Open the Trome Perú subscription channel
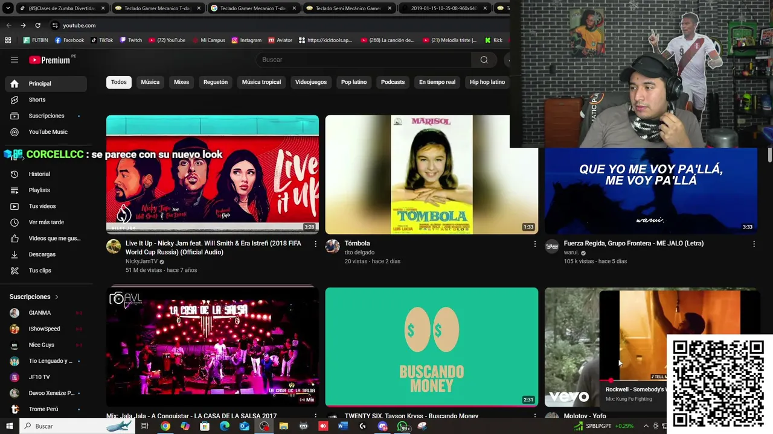Viewport: 773px width, 434px height. [46, 409]
